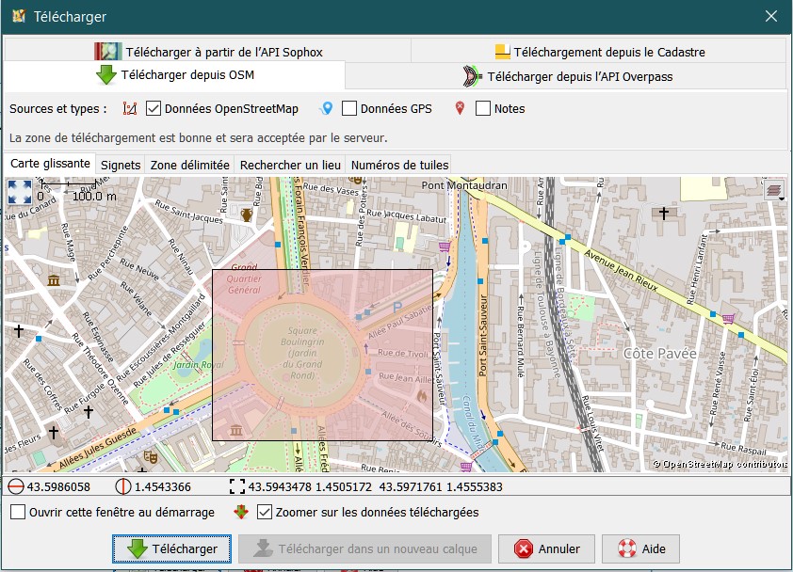
Task: Open the Rechercher un lieu tab
Action: point(290,166)
